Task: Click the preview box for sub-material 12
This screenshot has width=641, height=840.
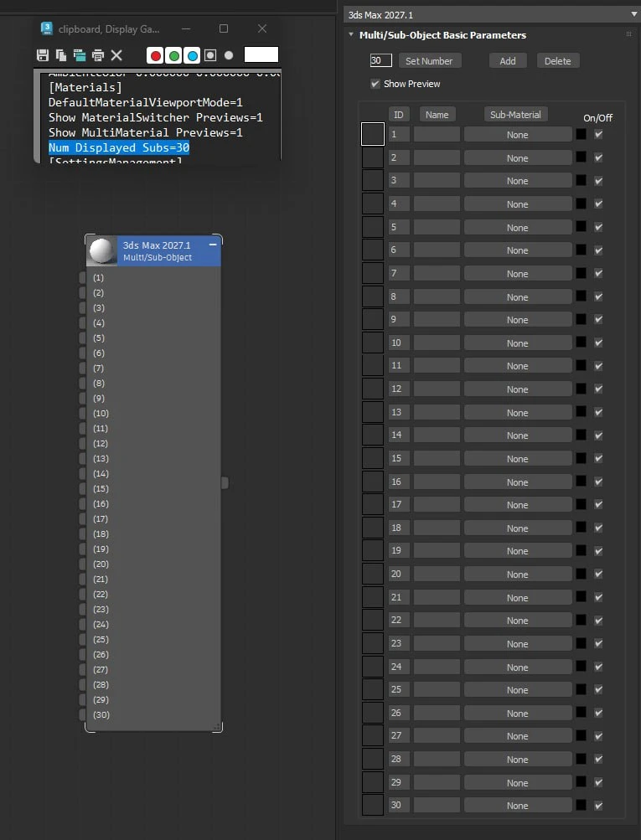Action: [373, 389]
